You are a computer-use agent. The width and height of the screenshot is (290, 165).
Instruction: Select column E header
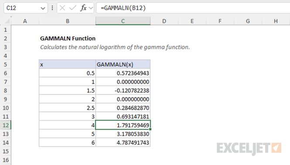click(x=192, y=21)
